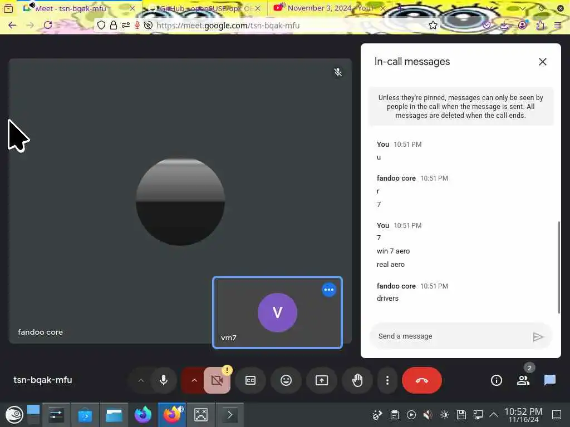
Task: Open the clipboard tray icon
Action: point(395,415)
